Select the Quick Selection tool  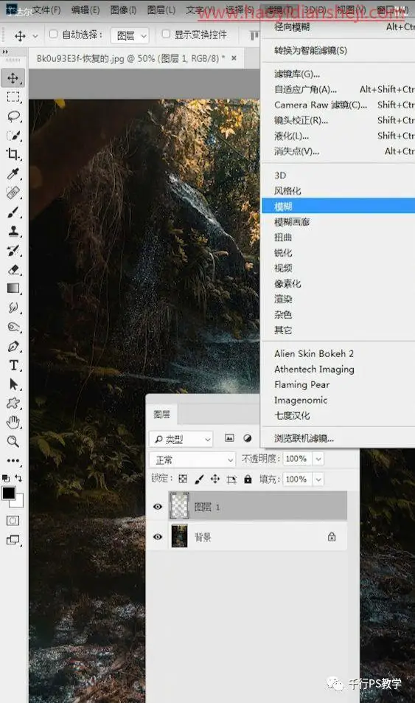(x=13, y=136)
